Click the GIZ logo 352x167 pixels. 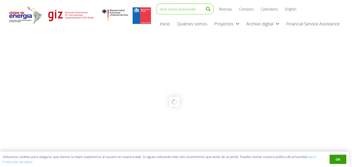point(71,15)
